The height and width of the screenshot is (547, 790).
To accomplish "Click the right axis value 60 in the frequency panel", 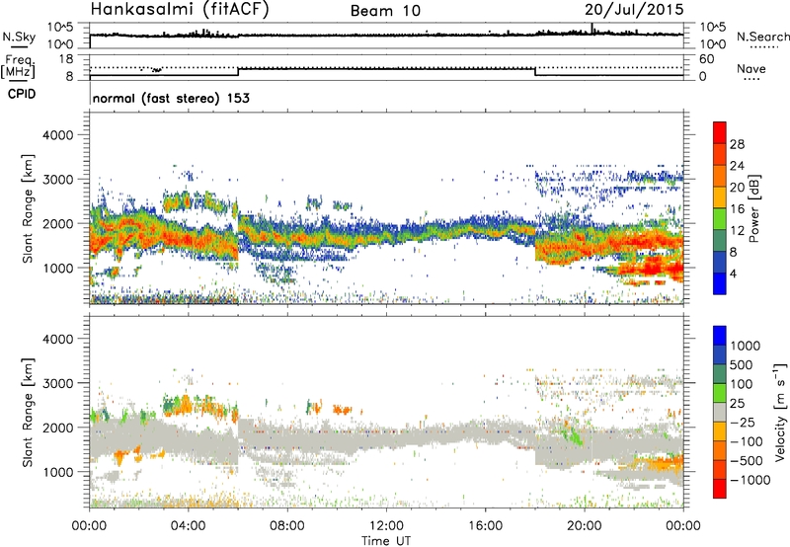I will [x=707, y=59].
